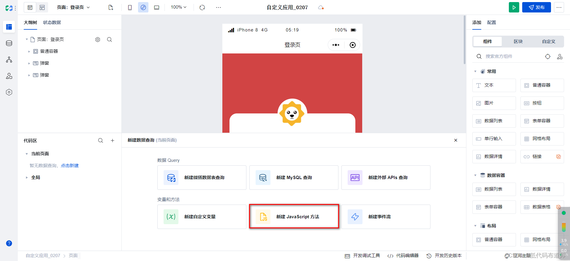The image size is (570, 261).
Task: Open the app settings hexagon sidebar icon
Action: [9, 92]
